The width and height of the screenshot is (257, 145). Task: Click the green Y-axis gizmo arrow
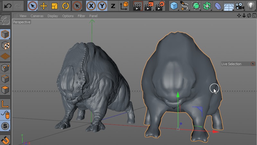[x=178, y=95]
